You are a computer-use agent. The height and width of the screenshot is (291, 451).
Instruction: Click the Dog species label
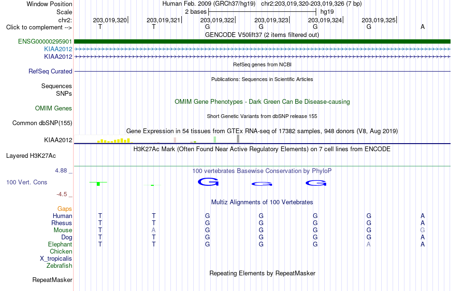66,237
